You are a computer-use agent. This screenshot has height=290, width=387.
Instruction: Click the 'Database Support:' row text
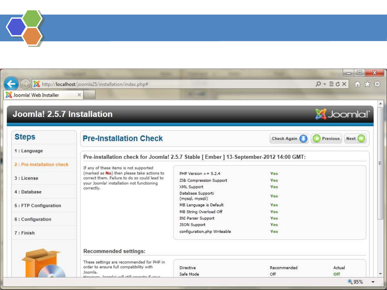197,193
